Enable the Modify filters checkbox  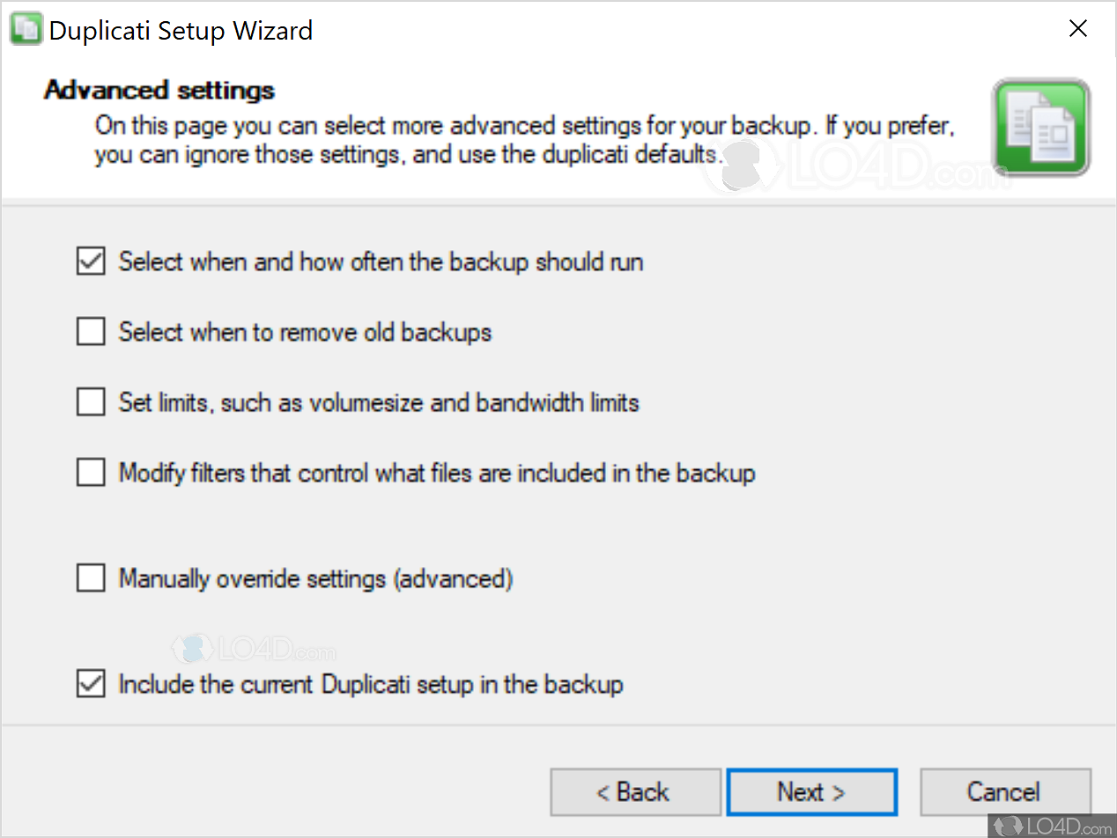[91, 473]
